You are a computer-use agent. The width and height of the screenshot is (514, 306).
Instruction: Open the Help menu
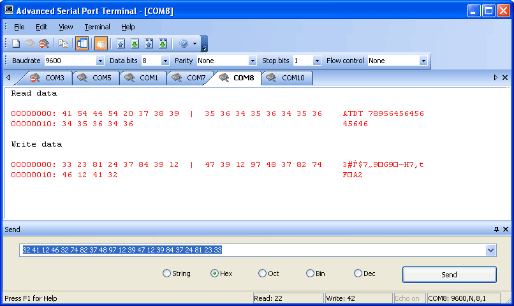tap(128, 27)
